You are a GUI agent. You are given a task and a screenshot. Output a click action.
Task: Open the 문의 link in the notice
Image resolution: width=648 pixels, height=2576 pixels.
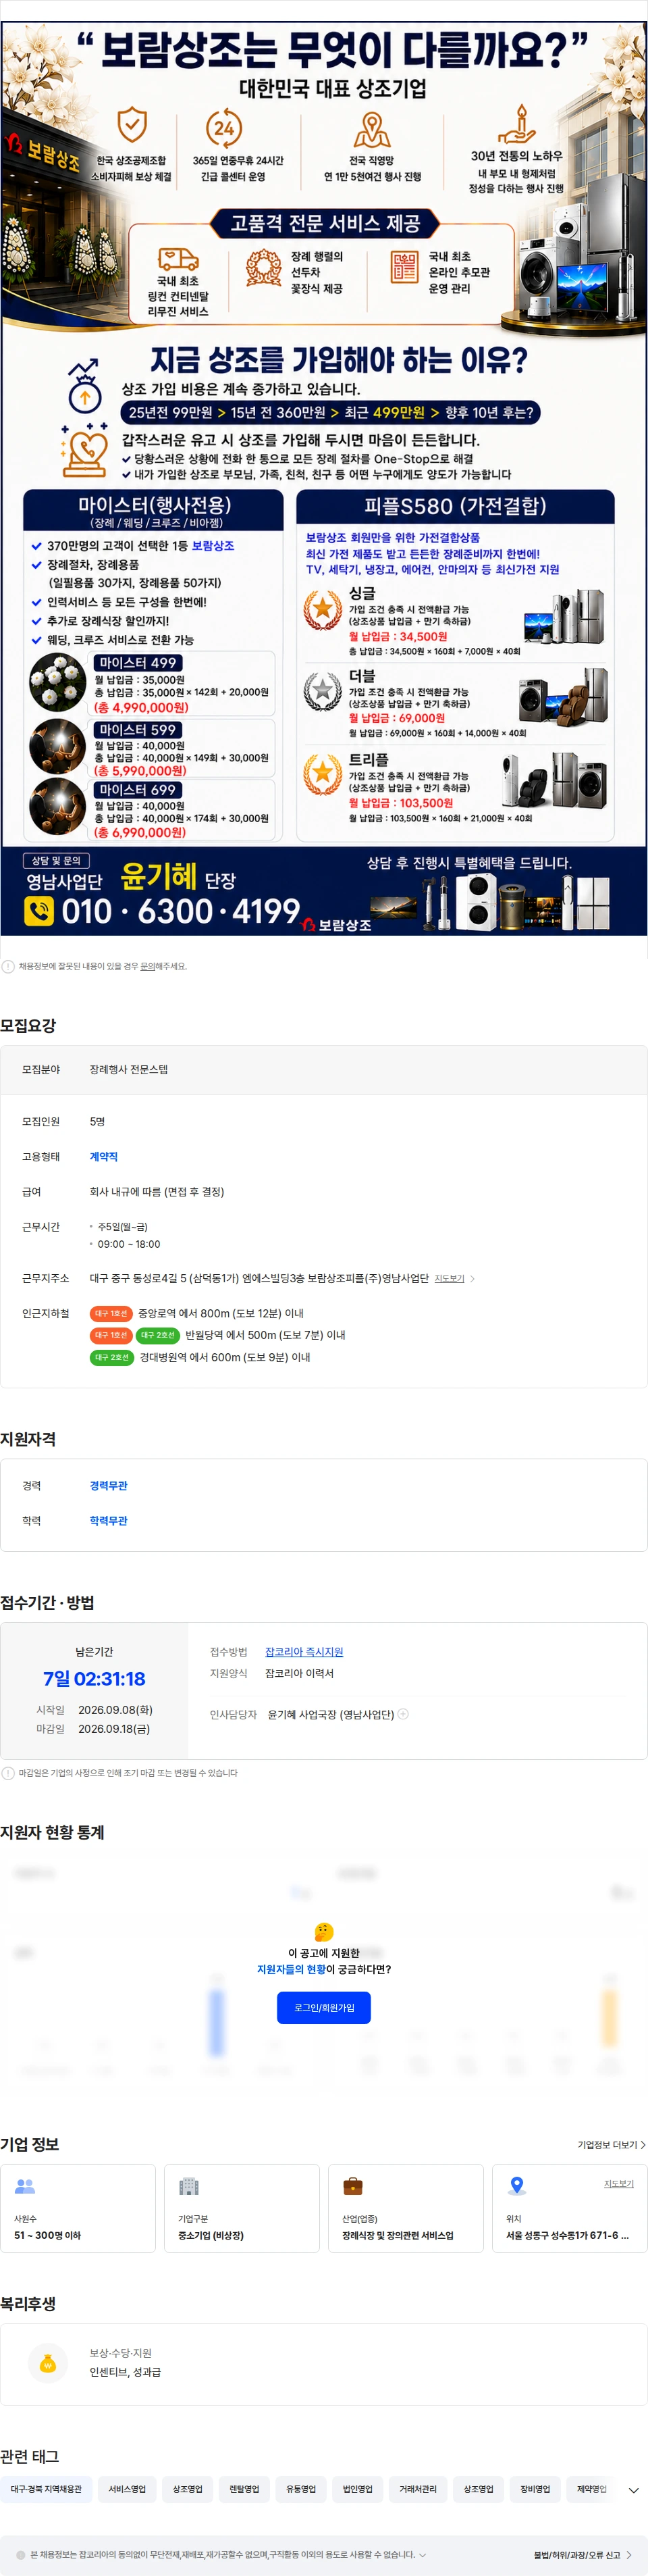(146, 966)
